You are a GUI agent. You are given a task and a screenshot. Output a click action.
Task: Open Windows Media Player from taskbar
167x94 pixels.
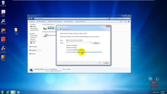coord(18,92)
